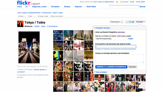
Task: Share the album by email icon
Action: tap(127, 22)
